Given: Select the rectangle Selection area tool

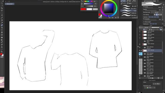Looking at the screenshot, I should click(2, 13).
